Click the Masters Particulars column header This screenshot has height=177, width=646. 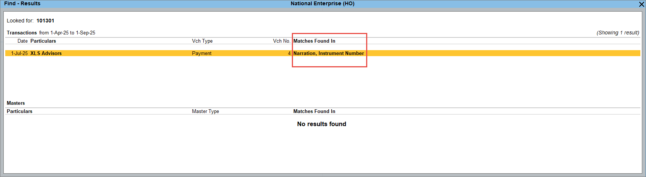[x=20, y=112]
